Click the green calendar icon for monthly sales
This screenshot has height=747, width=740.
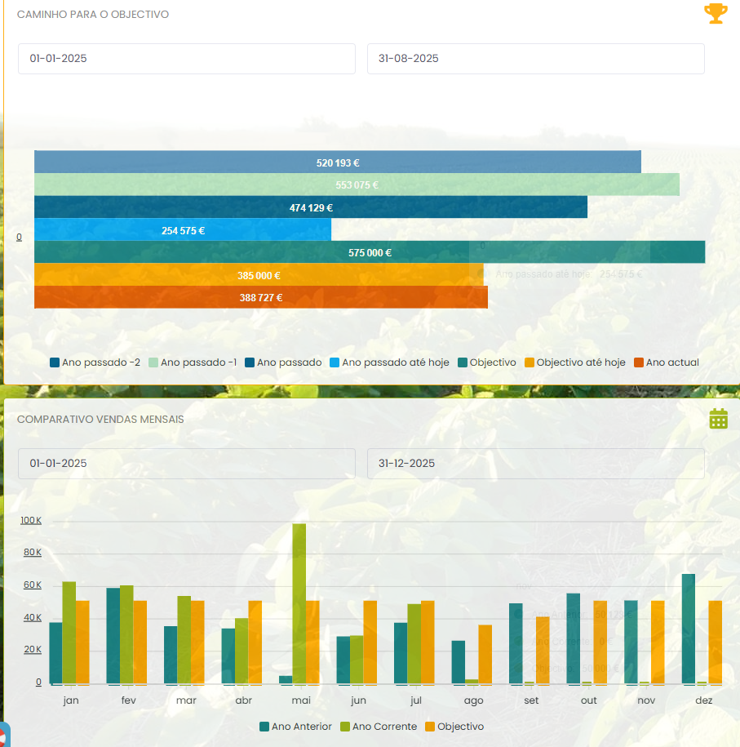click(718, 419)
